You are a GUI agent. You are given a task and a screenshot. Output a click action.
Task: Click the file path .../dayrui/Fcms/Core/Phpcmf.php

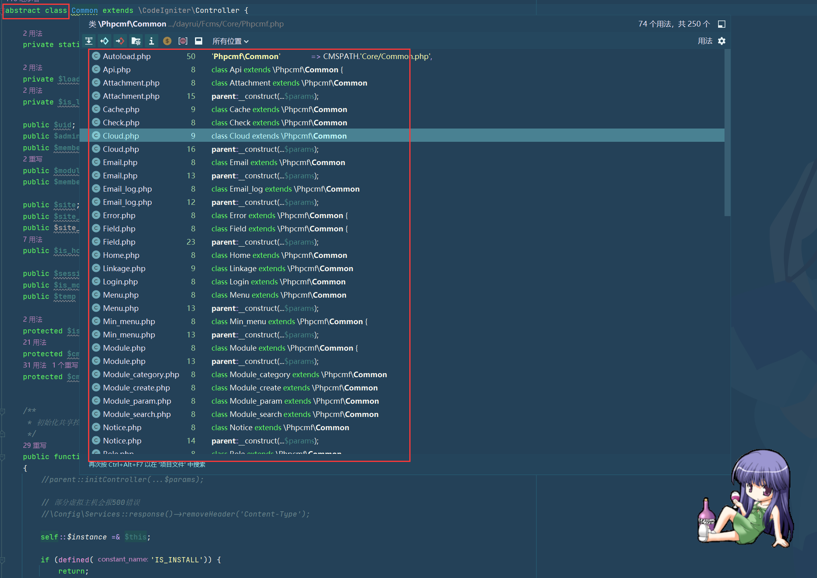coord(226,24)
